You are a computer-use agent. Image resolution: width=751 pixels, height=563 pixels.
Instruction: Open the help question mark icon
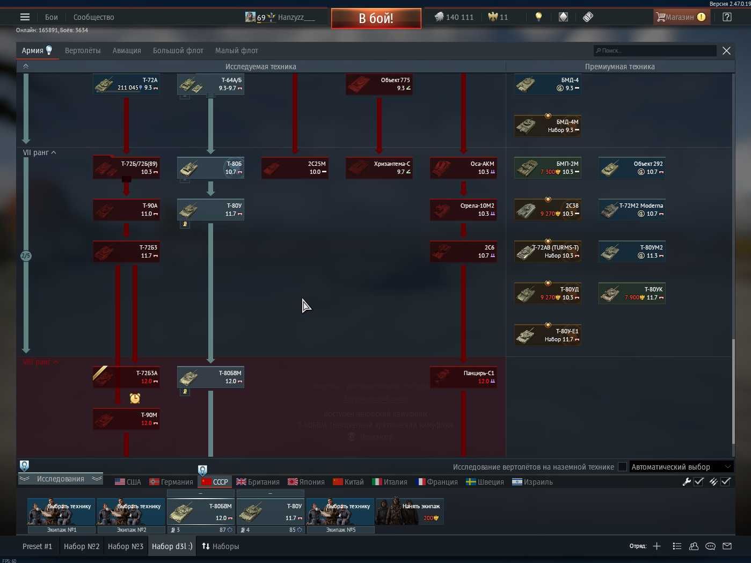point(727,17)
